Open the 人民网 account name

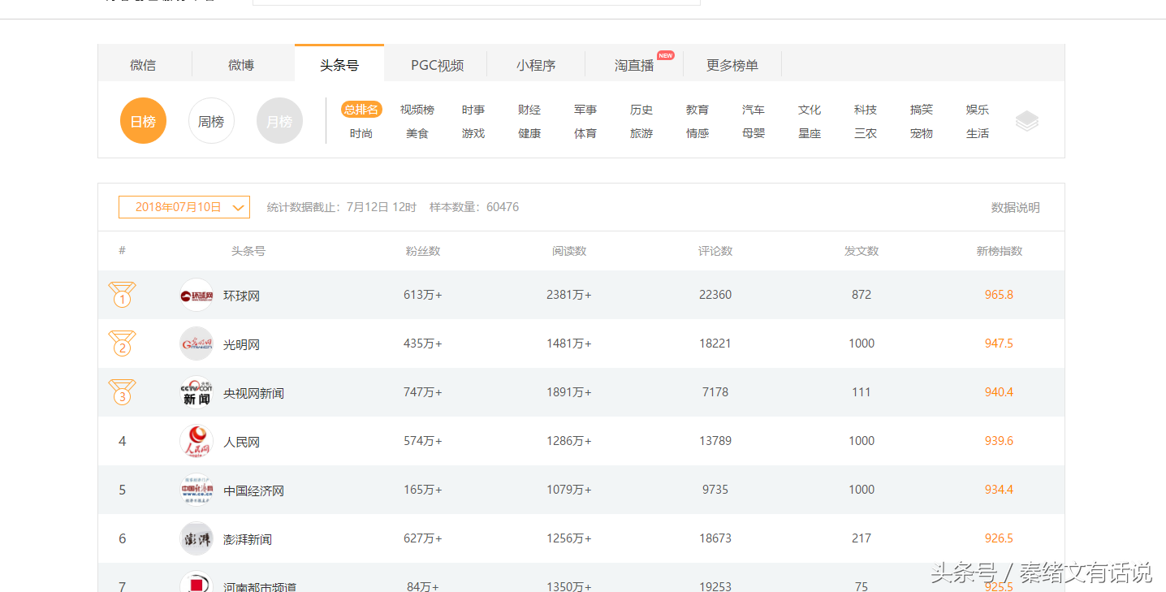[241, 442]
